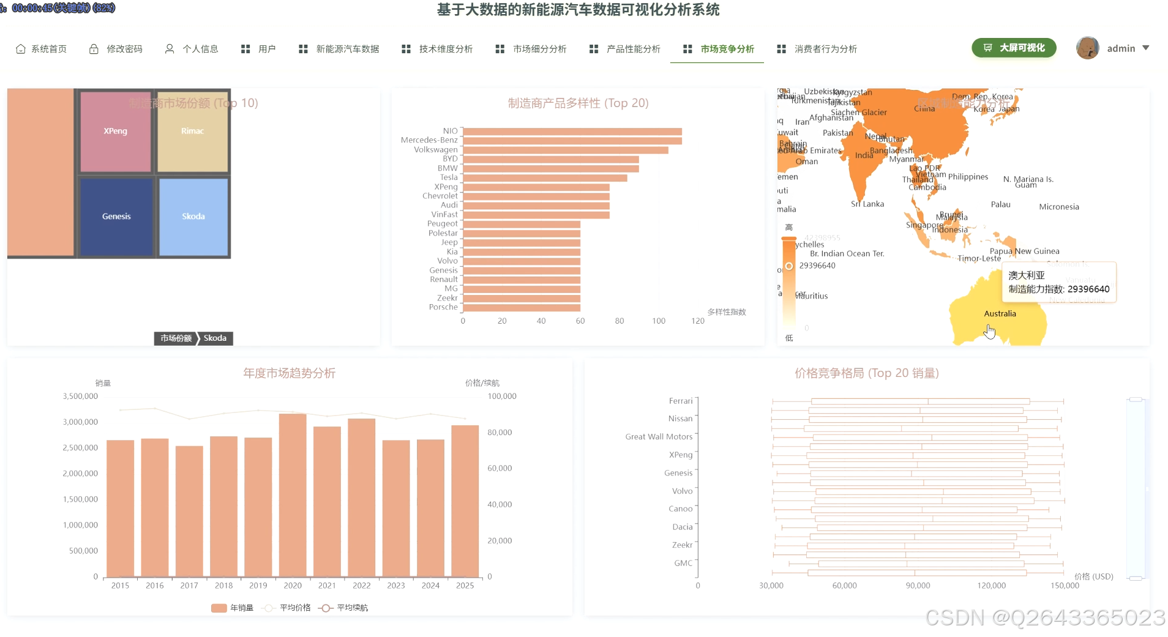Click the Skoda treemap breadcrumb
The image size is (1168, 637).
[215, 338]
